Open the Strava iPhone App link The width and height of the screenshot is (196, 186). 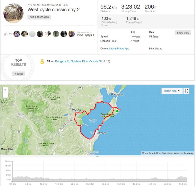pos(119,49)
